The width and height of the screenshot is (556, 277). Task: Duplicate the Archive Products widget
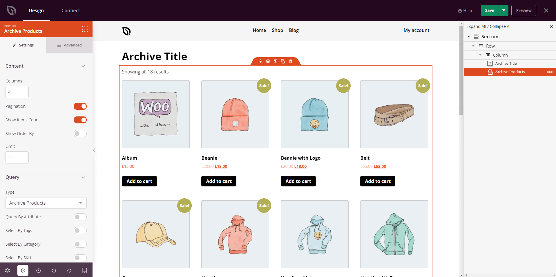click(283, 61)
